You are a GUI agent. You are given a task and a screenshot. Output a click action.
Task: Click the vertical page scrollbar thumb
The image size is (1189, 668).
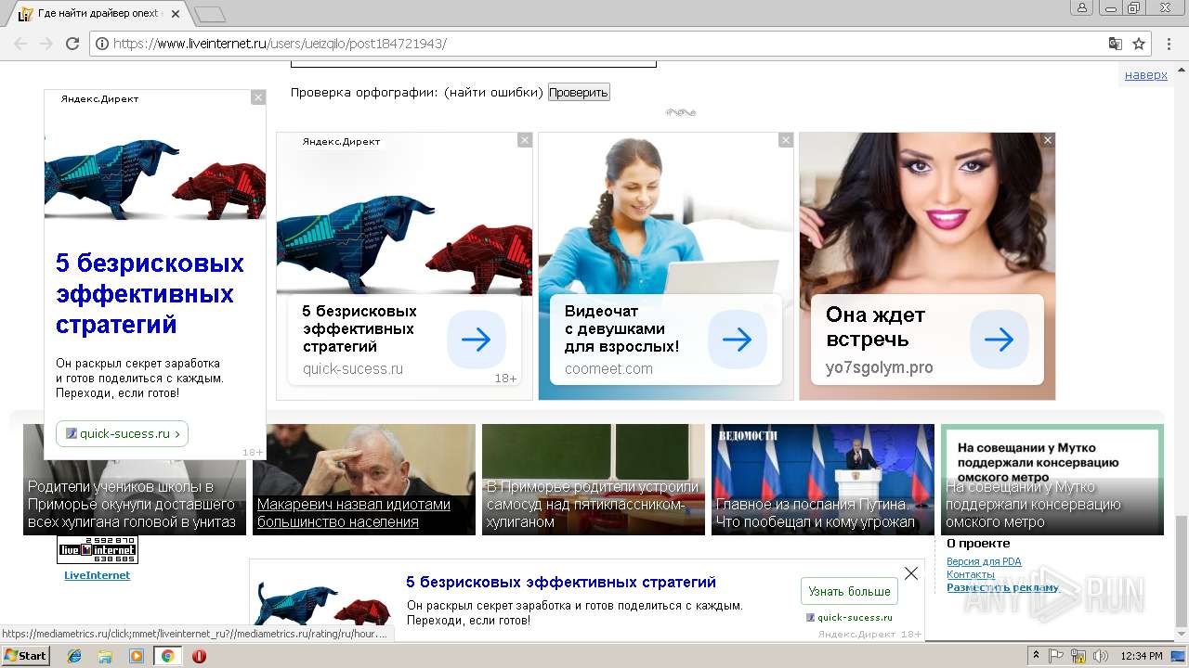coord(1181,572)
